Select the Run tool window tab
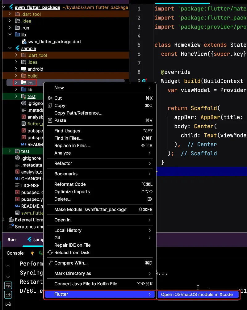The height and width of the screenshot is (310, 247). pos(11,240)
